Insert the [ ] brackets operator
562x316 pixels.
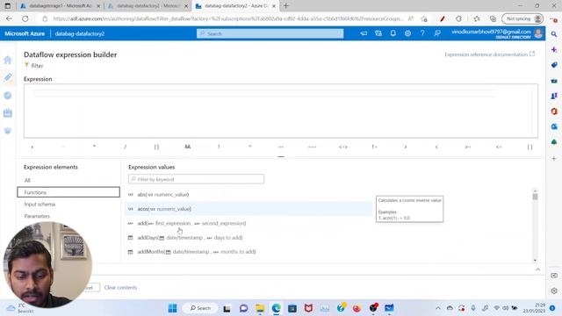(x=530, y=147)
